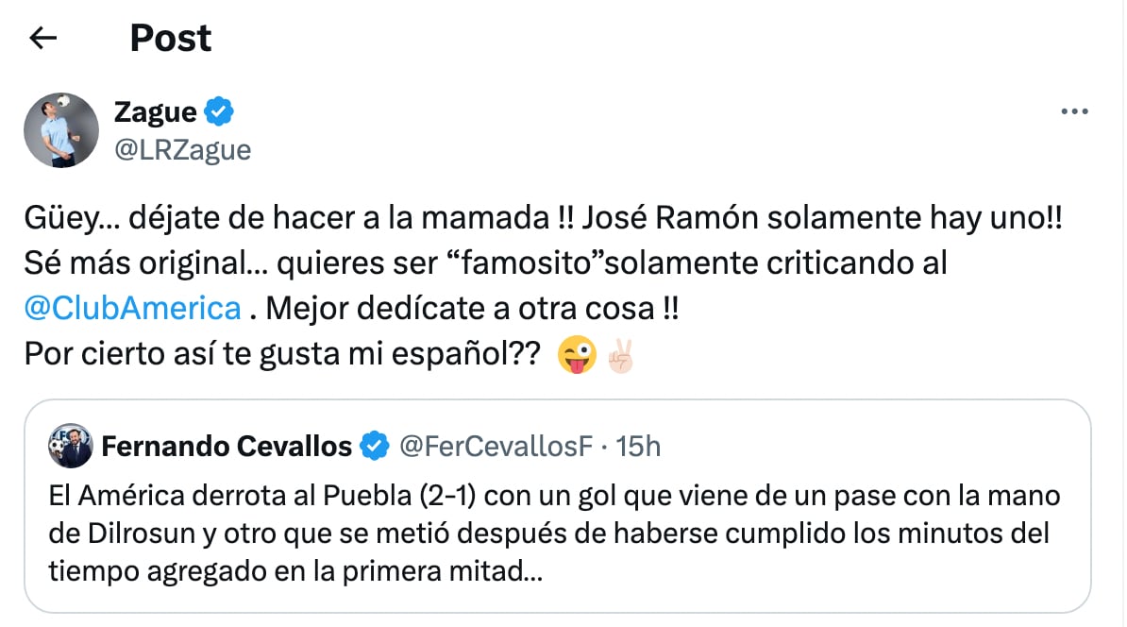Viewport: 1127px width, 627px height.
Task: Open the three-dot more options menu
Action: click(x=1075, y=112)
